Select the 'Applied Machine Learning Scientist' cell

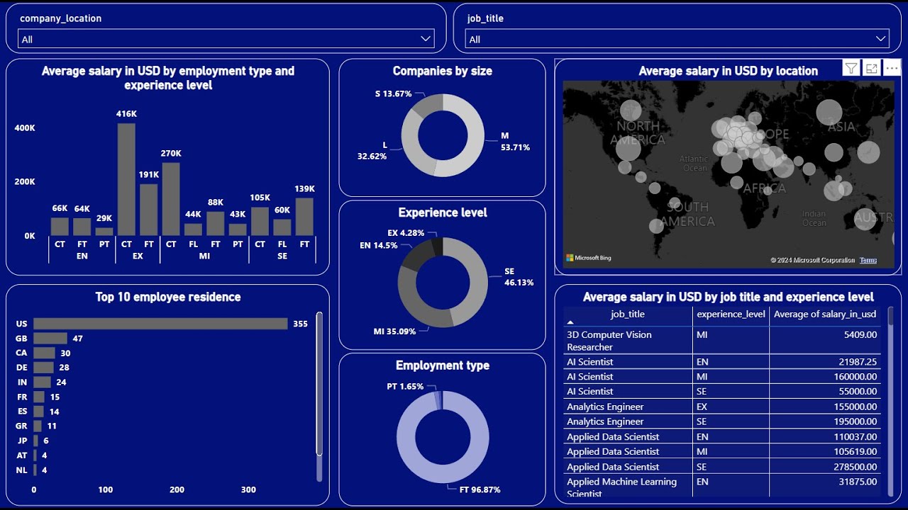(628, 485)
